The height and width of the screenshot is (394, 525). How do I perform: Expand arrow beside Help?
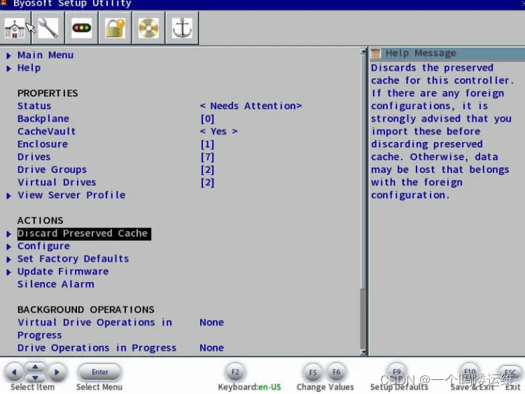click(8, 69)
